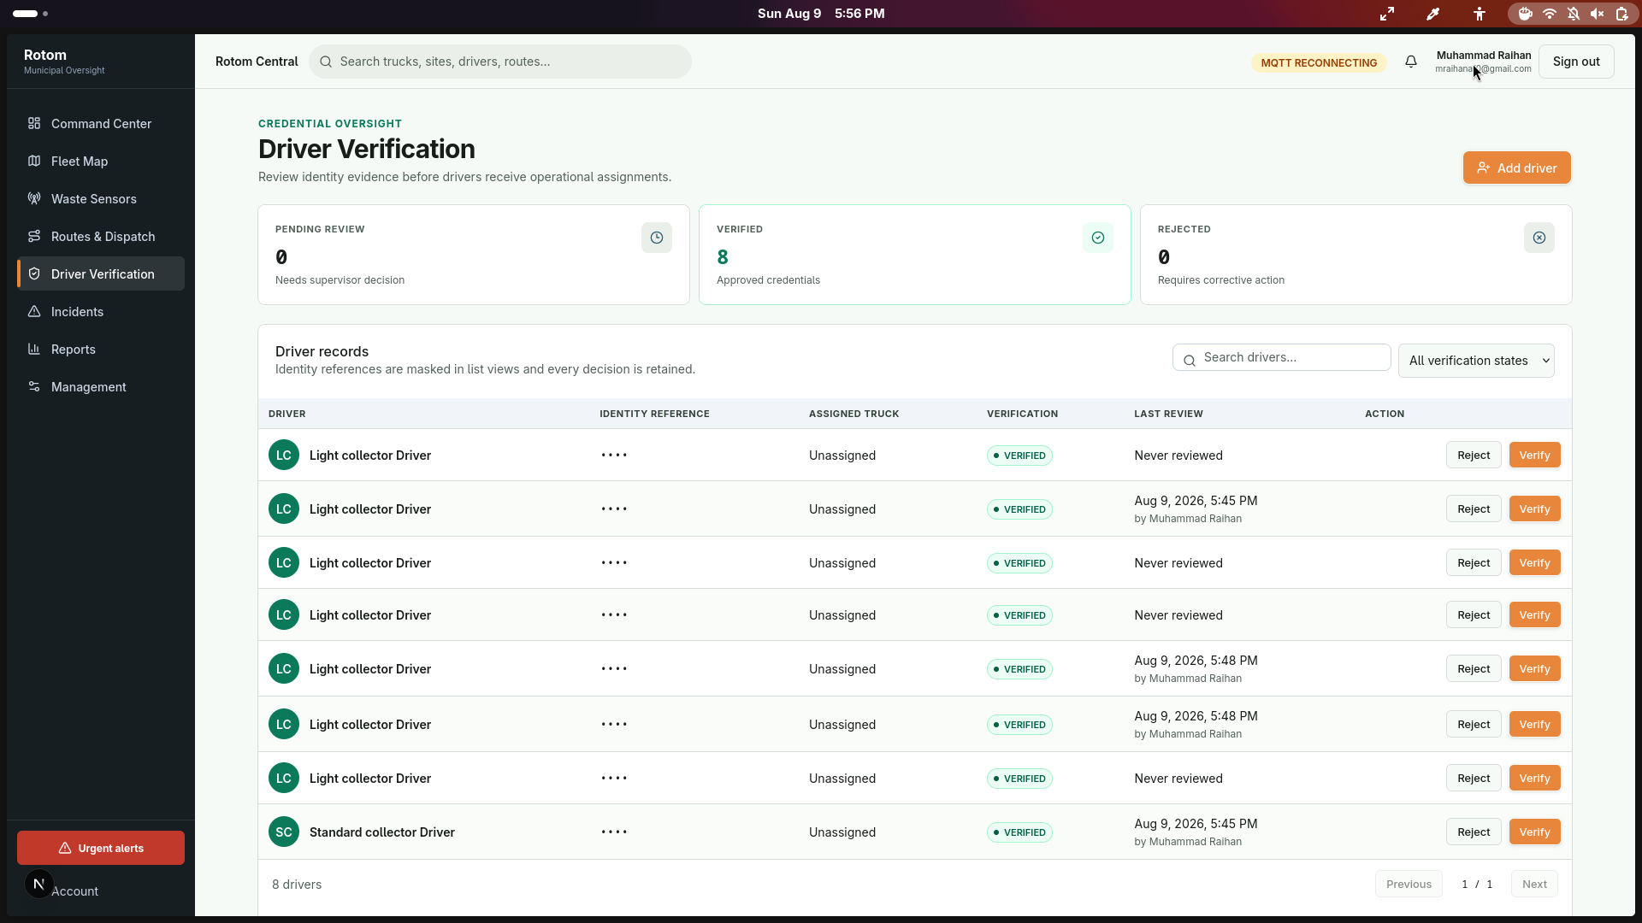Click the Reports bar chart icon
Image resolution: width=1642 pixels, height=923 pixels.
coord(34,349)
